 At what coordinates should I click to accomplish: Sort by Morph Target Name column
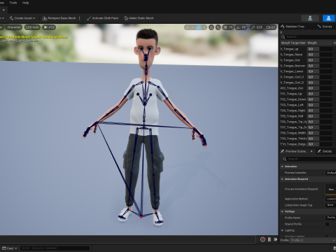(x=293, y=43)
